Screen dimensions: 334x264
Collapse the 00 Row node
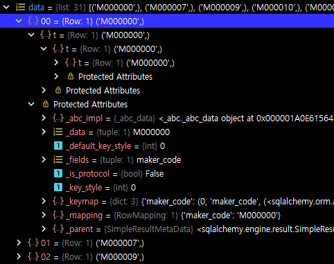tap(19, 21)
